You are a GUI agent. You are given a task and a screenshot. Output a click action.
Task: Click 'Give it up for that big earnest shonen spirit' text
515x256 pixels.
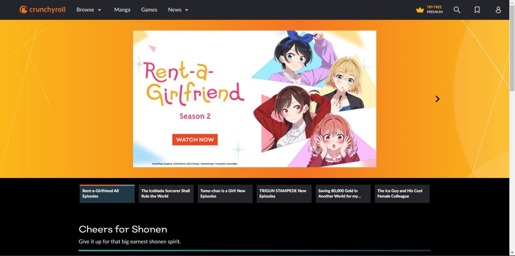pos(130,241)
